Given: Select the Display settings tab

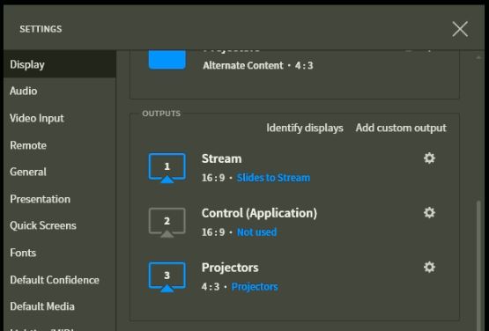Looking at the screenshot, I should (x=60, y=64).
